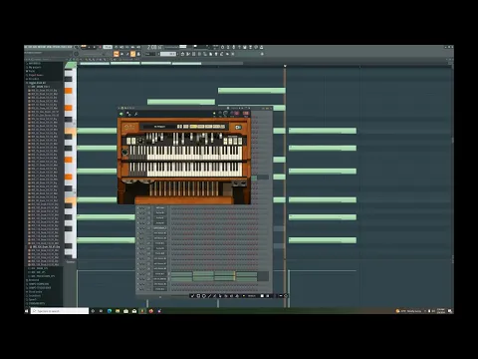The image size is (478, 359).
Task: Click the first green pattern block in the Channel Rack
Action: tap(181, 274)
